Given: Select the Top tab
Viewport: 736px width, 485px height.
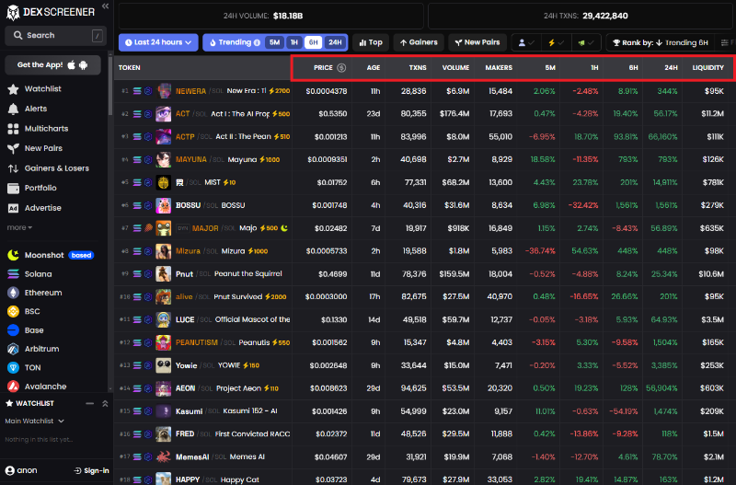Looking at the screenshot, I should click(x=371, y=42).
